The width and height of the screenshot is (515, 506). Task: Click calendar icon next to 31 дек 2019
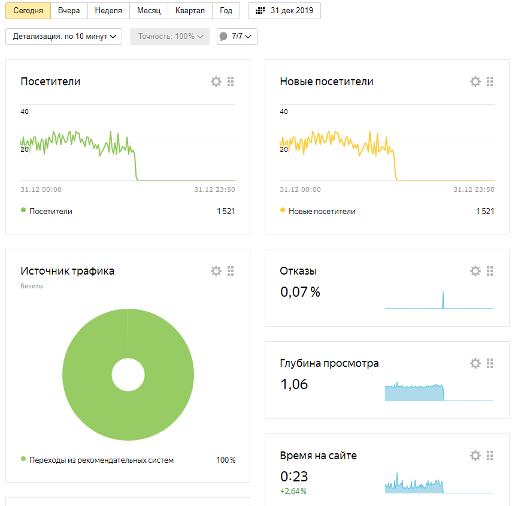point(260,11)
